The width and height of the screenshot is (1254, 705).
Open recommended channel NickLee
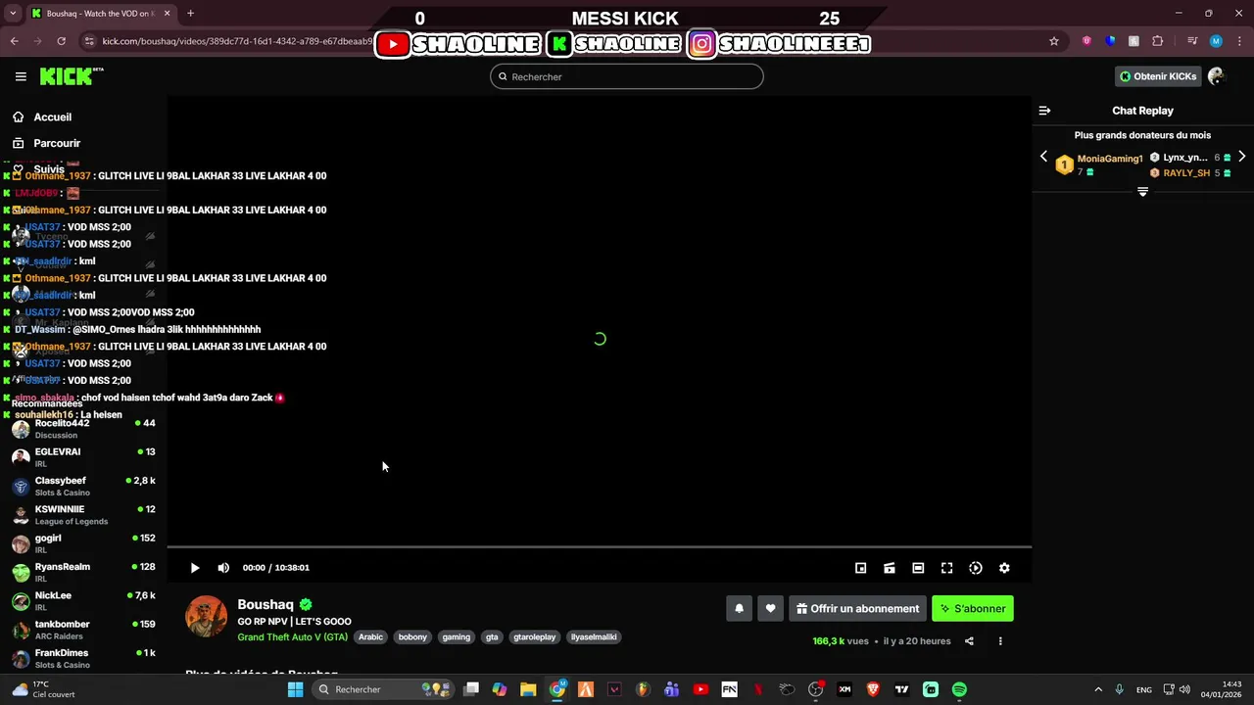coord(83,601)
